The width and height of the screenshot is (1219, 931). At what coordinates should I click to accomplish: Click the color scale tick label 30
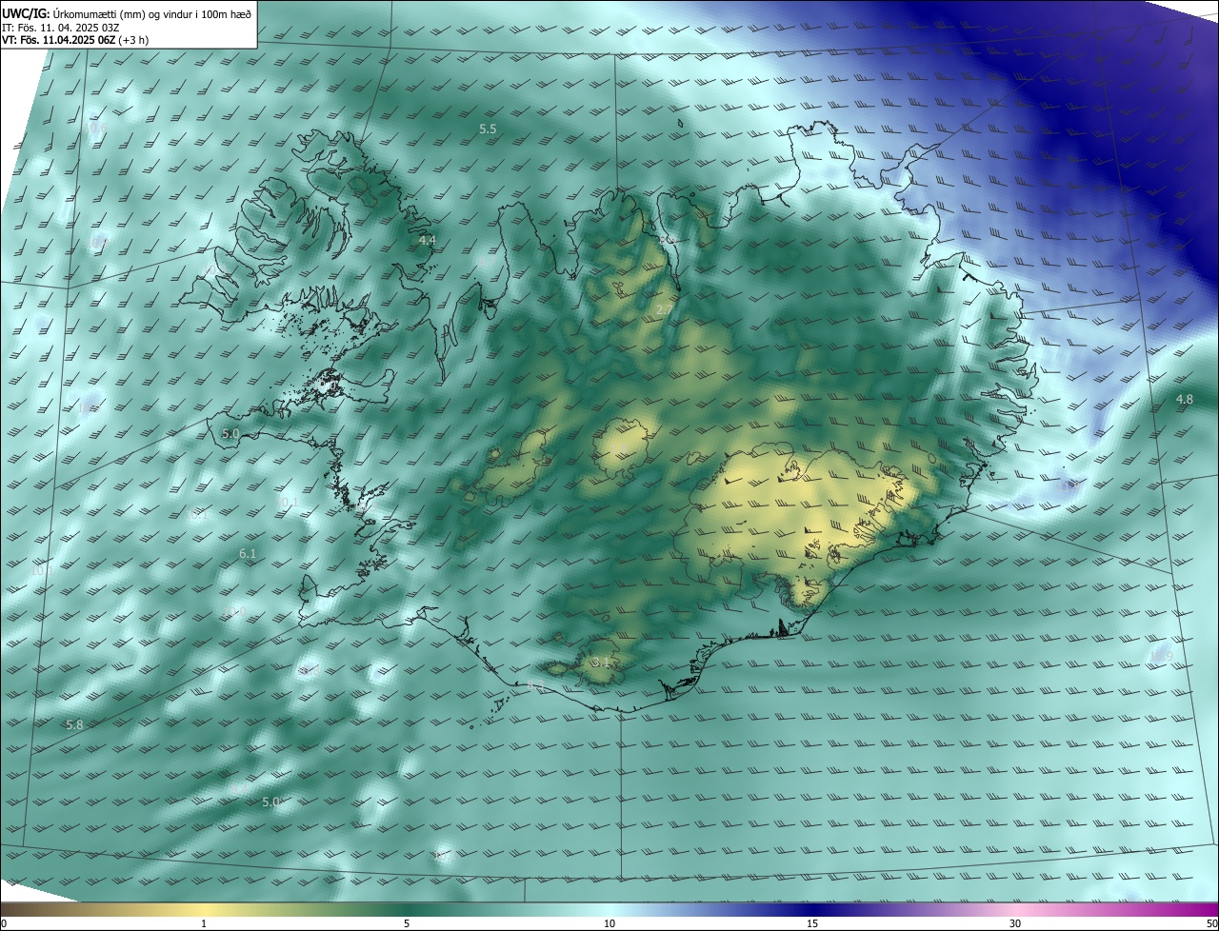click(1015, 923)
